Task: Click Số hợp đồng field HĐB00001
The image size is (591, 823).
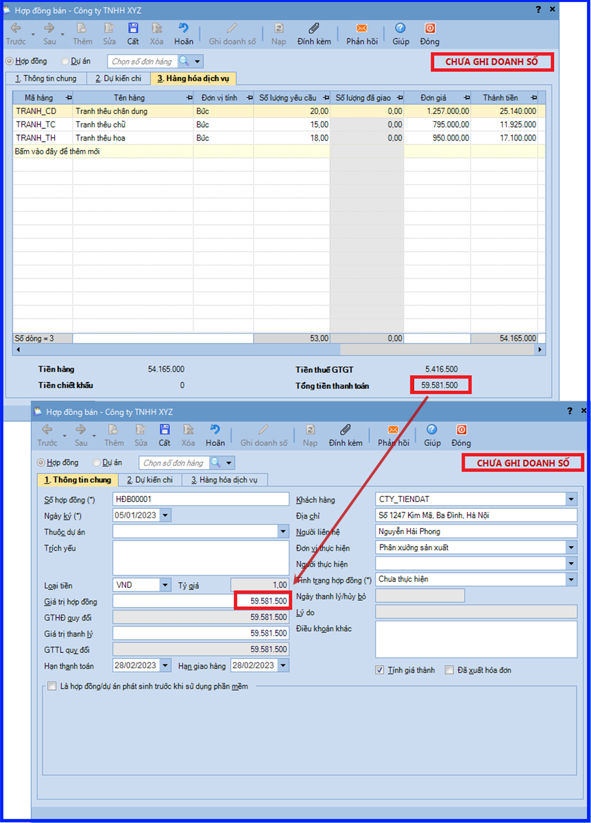Action: click(201, 499)
